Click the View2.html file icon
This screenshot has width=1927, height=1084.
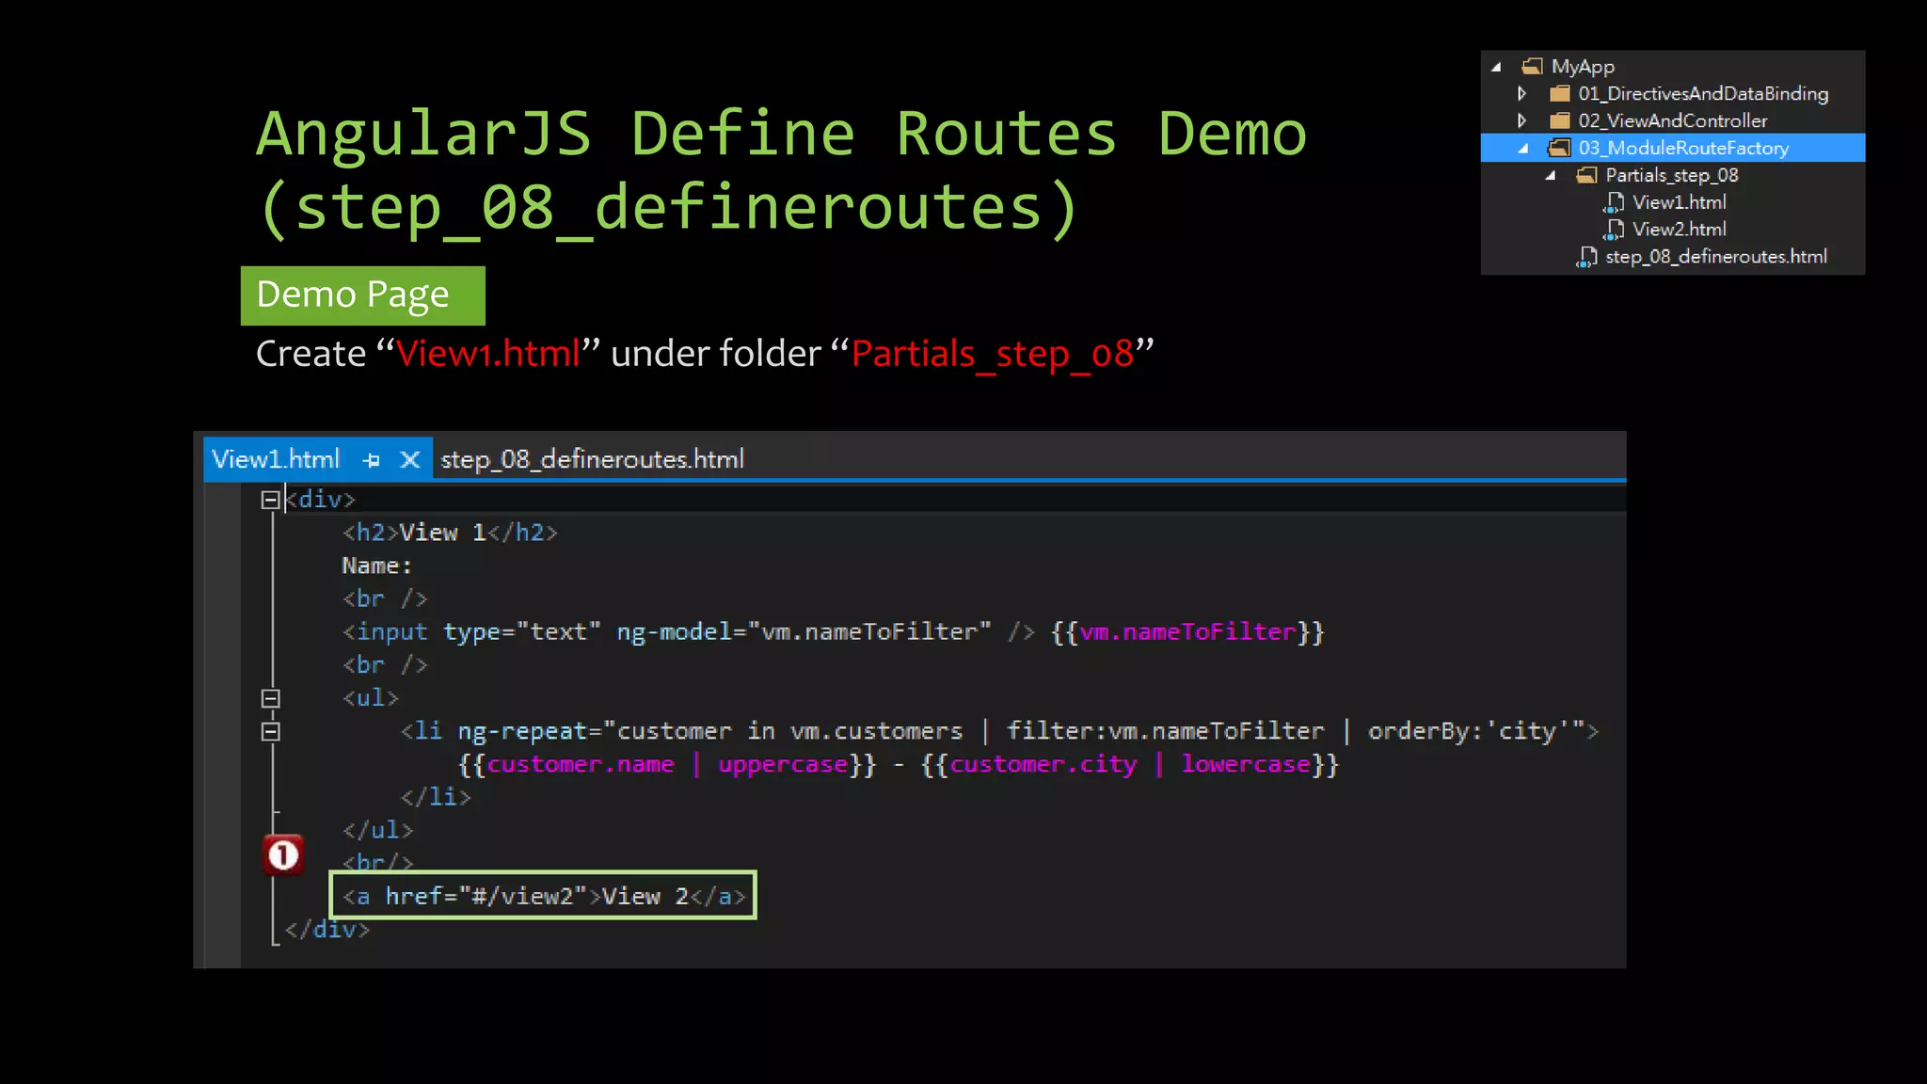(x=1614, y=230)
